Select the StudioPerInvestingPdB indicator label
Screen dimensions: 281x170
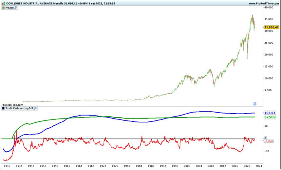pyautogui.click(x=19, y=108)
